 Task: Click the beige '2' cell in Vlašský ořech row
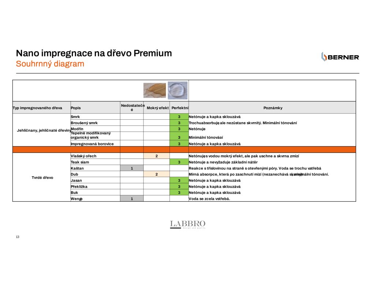157,156
